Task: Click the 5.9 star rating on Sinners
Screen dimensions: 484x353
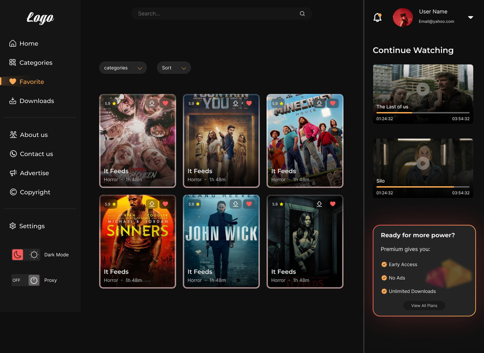Action: (x=110, y=204)
